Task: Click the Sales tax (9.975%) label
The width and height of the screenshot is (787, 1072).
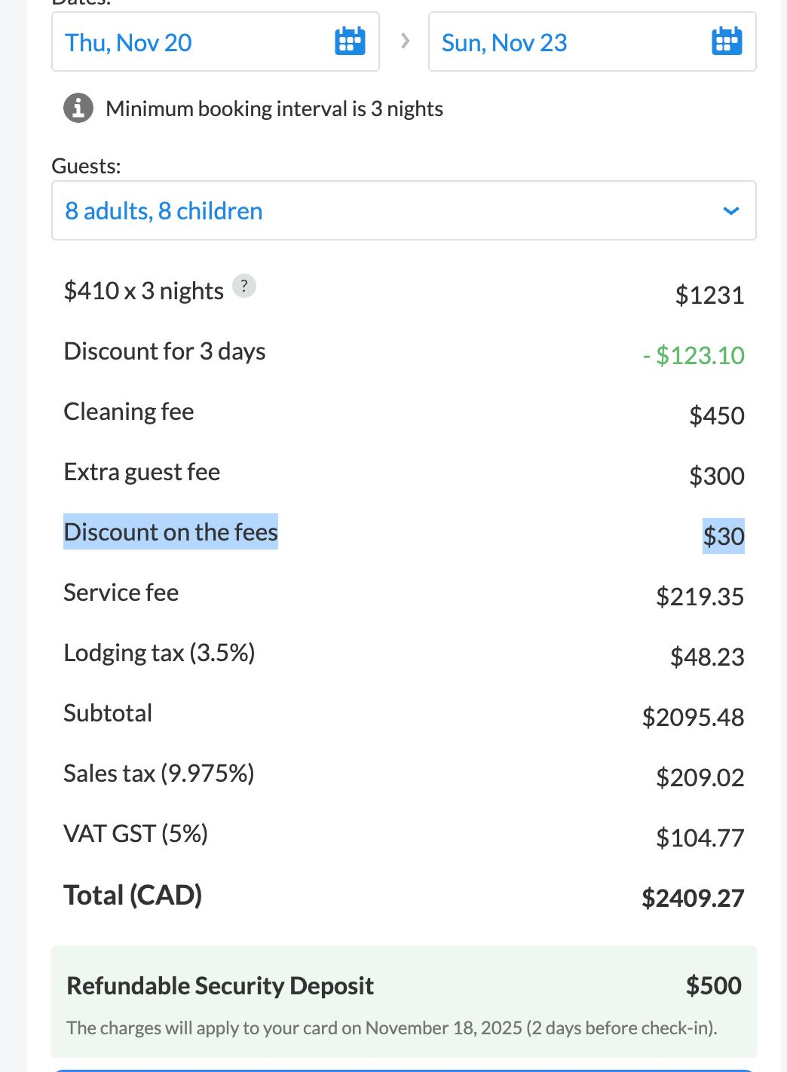Action: (x=159, y=773)
